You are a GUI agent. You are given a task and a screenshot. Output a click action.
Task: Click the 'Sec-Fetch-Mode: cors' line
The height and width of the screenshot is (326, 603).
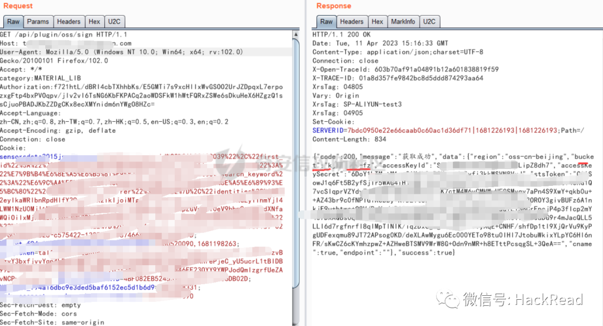point(39,314)
